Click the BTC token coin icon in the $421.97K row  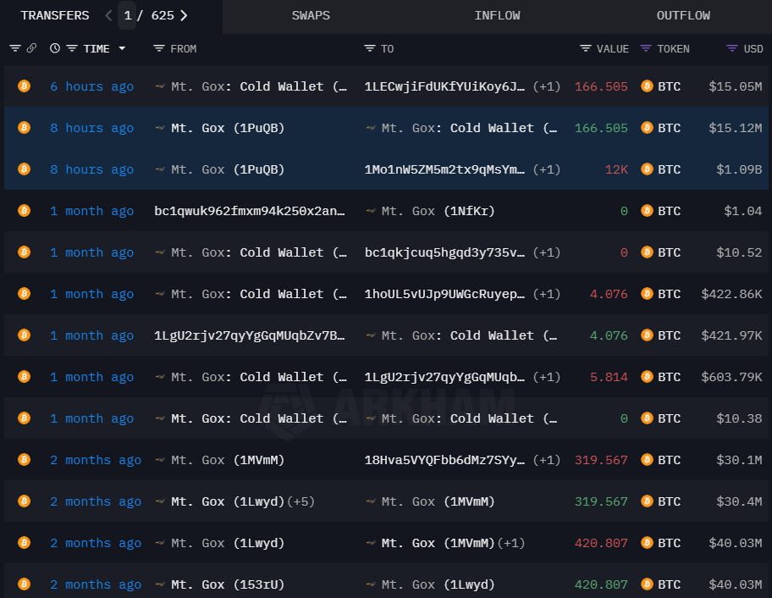(x=647, y=335)
